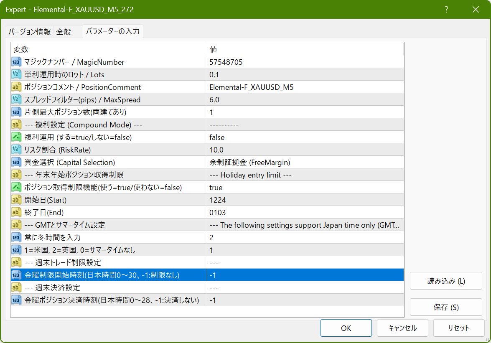
Task: Click the boolean icon beside 複利運用 row
Action: [x=17, y=137]
